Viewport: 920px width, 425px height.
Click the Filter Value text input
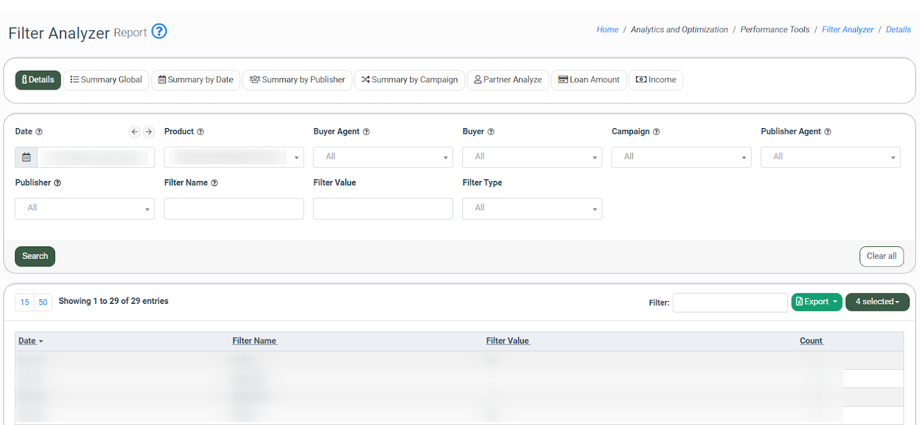click(x=383, y=208)
